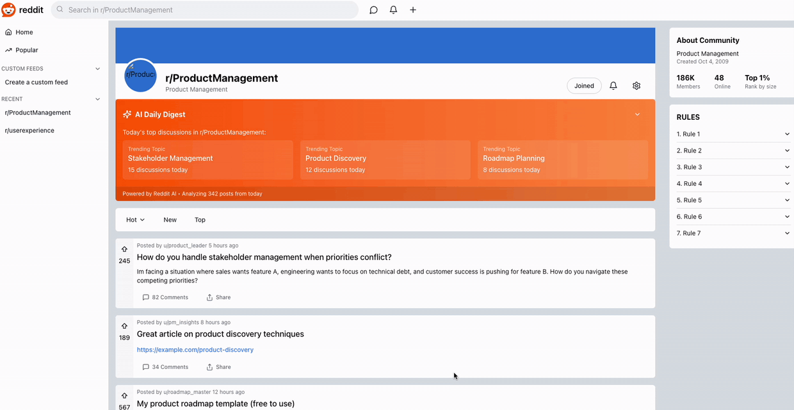Open the chat bubble icon in header

click(374, 10)
